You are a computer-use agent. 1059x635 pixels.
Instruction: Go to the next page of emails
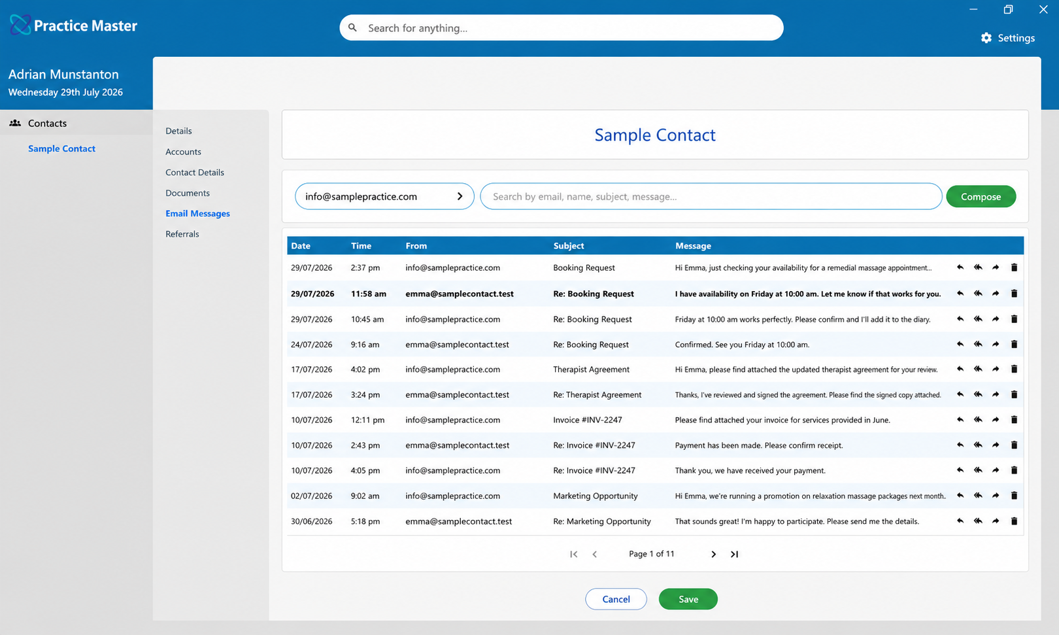pos(713,554)
